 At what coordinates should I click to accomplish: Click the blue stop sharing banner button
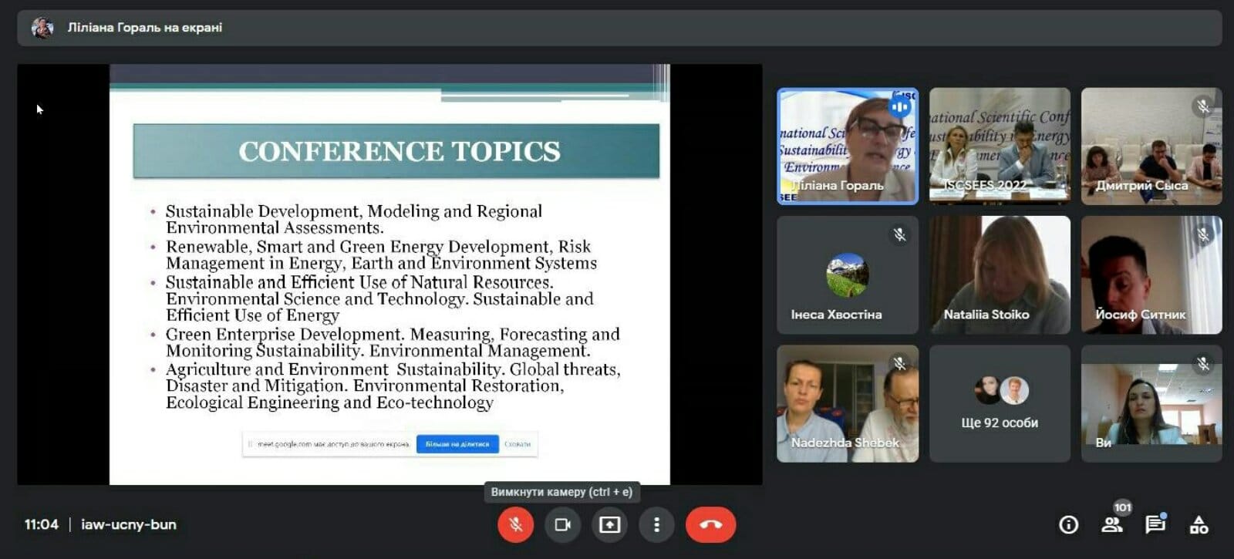(457, 444)
